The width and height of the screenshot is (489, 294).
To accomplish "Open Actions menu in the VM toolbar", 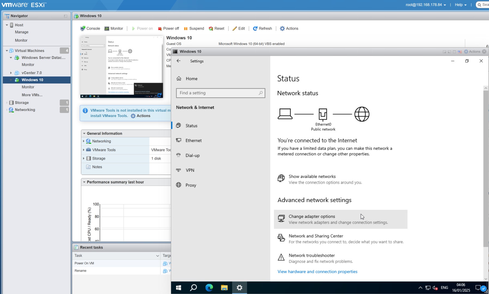I will [x=289, y=28].
